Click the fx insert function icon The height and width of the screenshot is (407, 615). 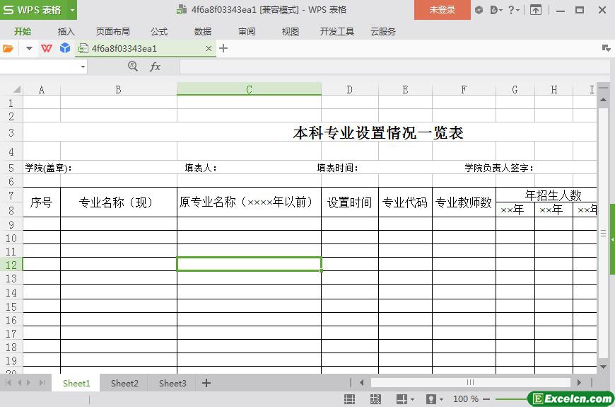tap(156, 67)
